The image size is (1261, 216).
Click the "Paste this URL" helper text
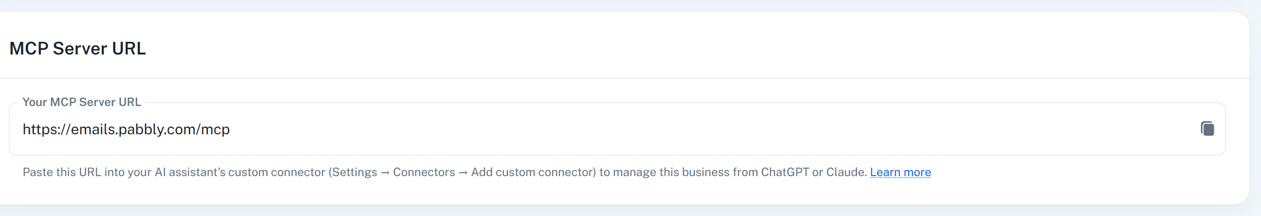(x=62, y=172)
